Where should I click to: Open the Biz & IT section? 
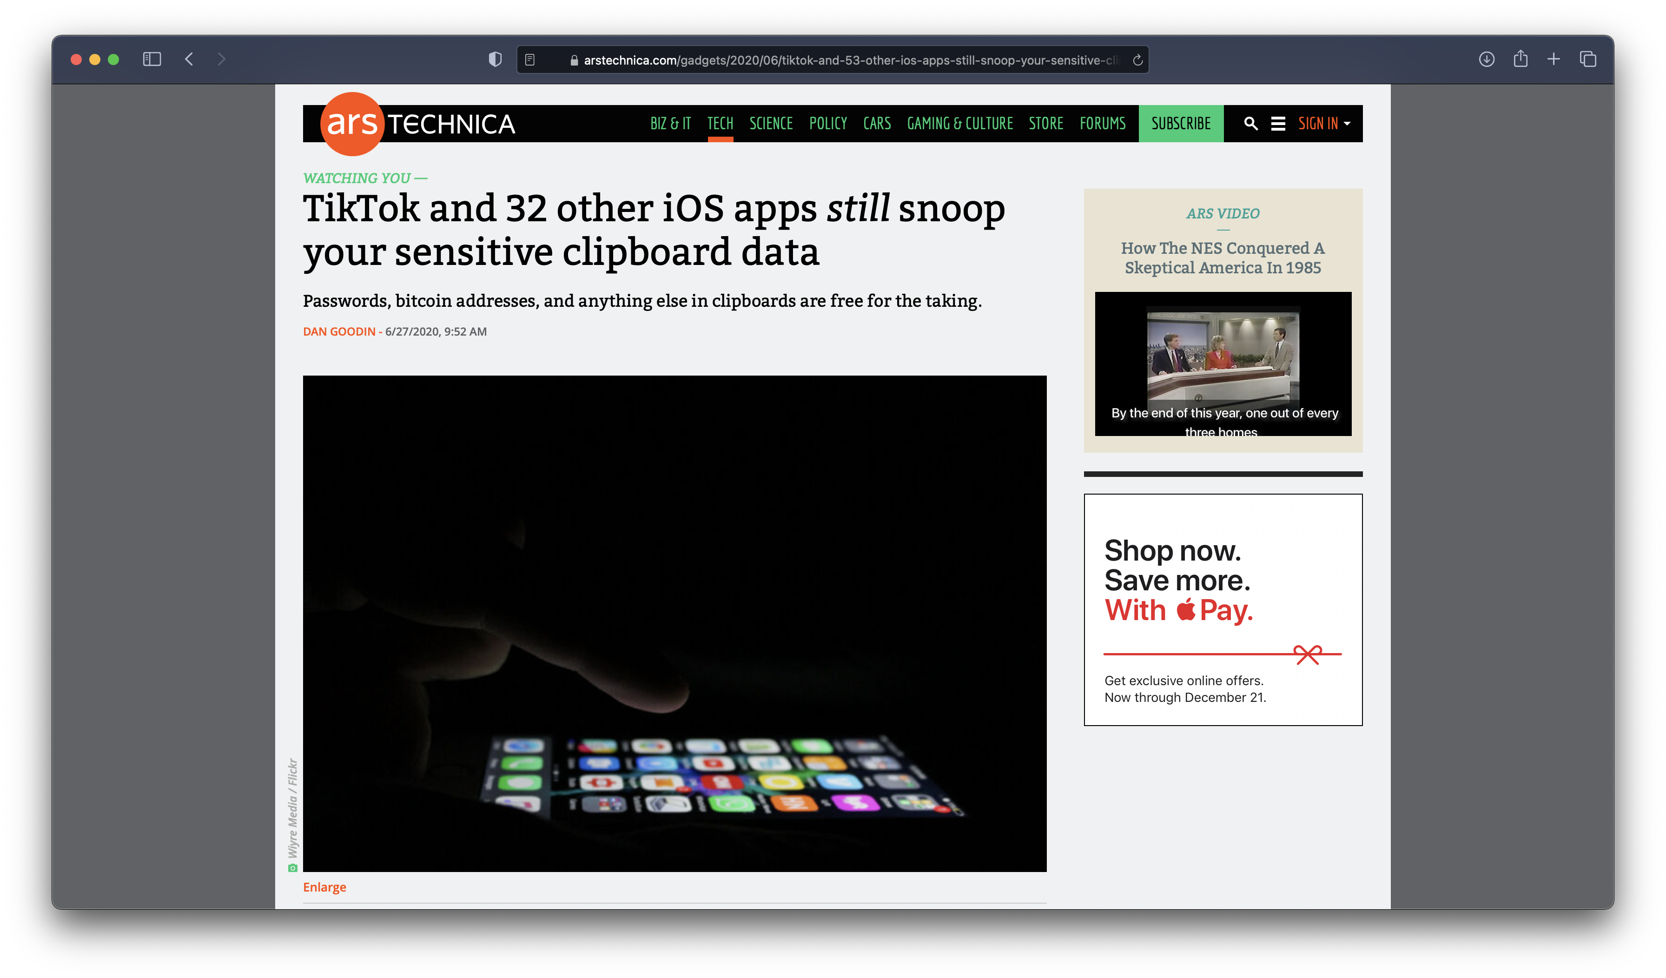[670, 124]
